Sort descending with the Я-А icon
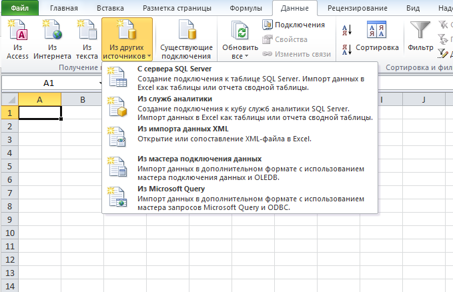The height and width of the screenshot is (292, 453). tap(347, 48)
